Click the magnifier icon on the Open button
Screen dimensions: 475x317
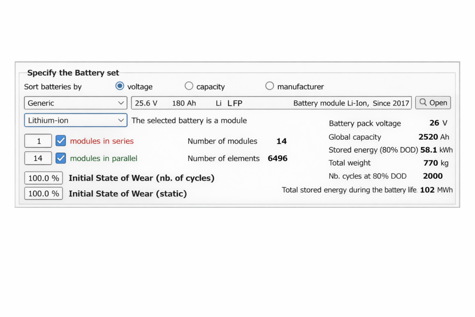424,103
